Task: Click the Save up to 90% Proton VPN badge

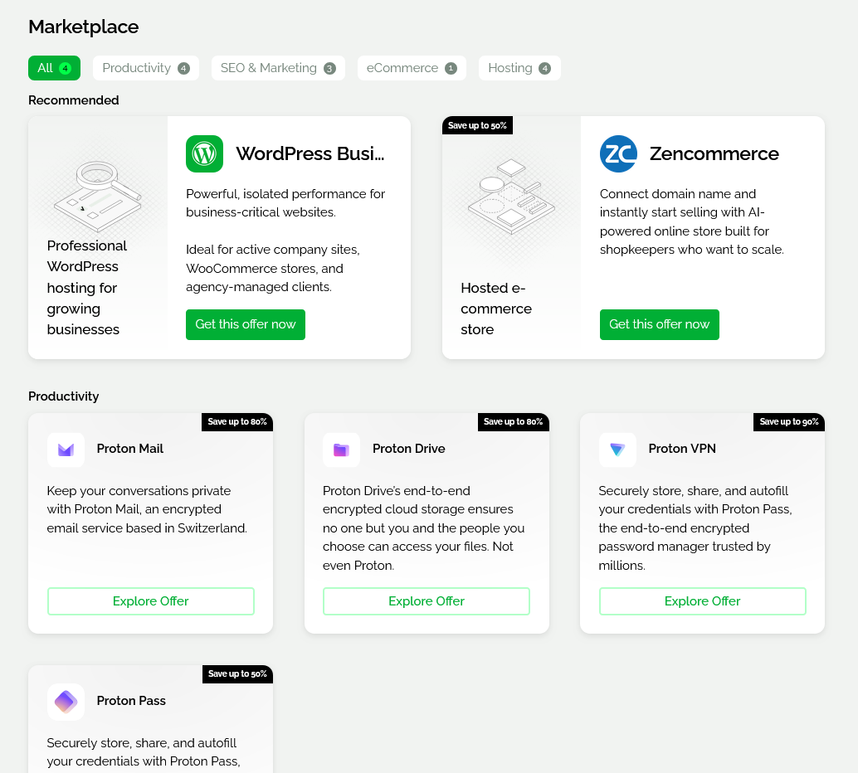Action: [x=788, y=422]
